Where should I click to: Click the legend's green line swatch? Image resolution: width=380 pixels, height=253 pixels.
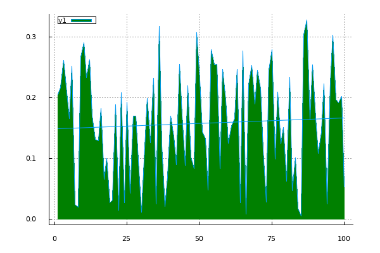click(82, 20)
